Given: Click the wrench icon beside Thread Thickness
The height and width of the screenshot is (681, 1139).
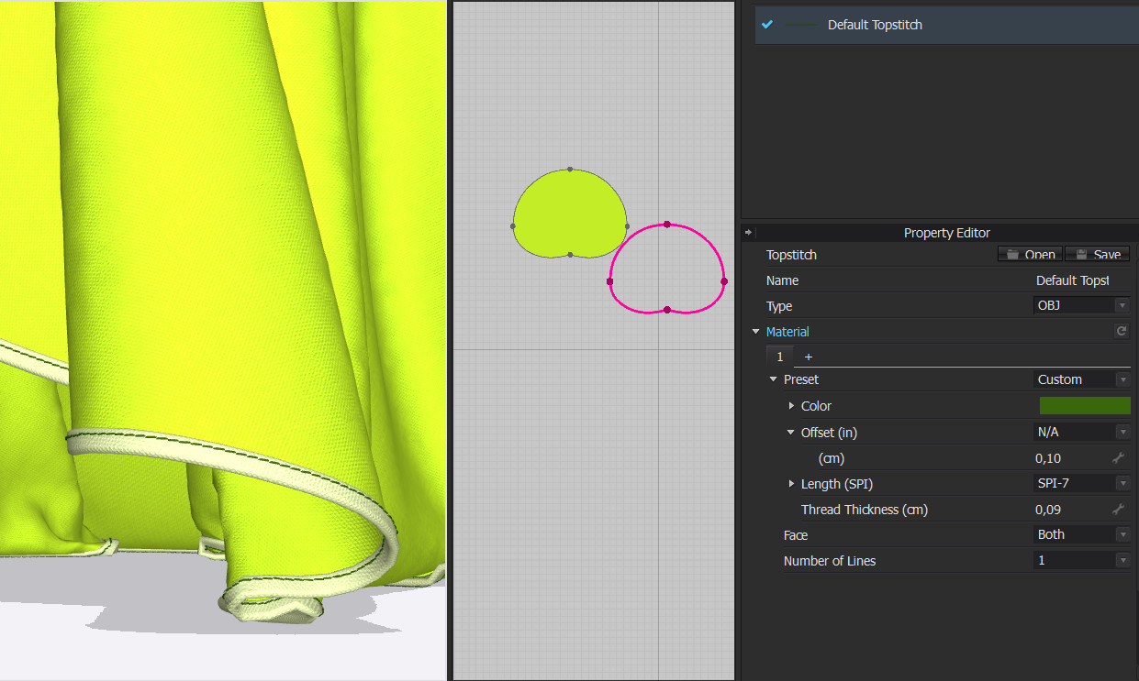Looking at the screenshot, I should pos(1118,509).
